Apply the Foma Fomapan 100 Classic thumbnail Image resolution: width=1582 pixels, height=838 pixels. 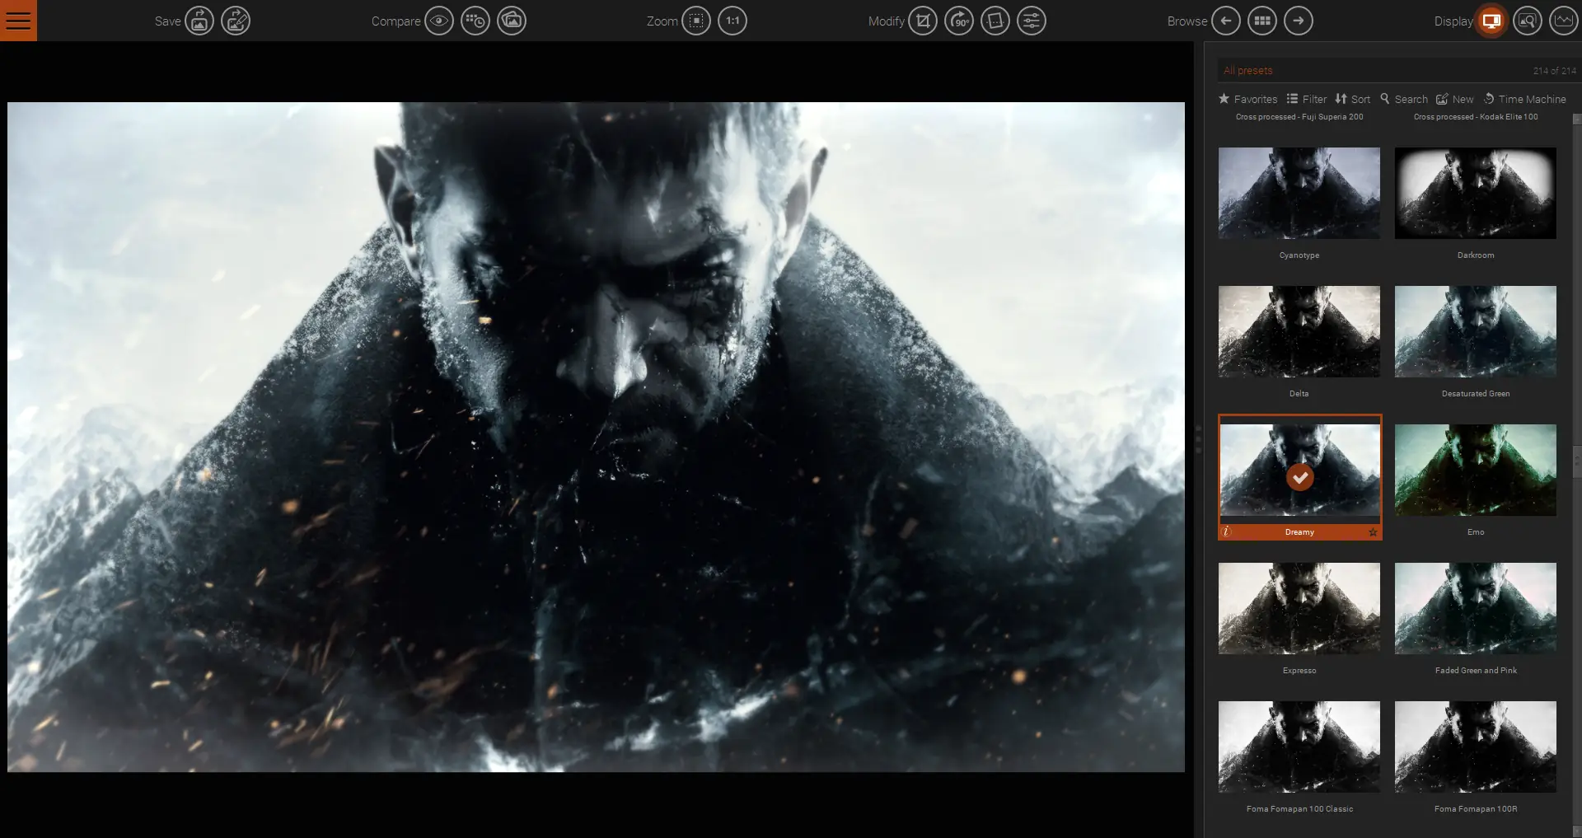click(1299, 747)
